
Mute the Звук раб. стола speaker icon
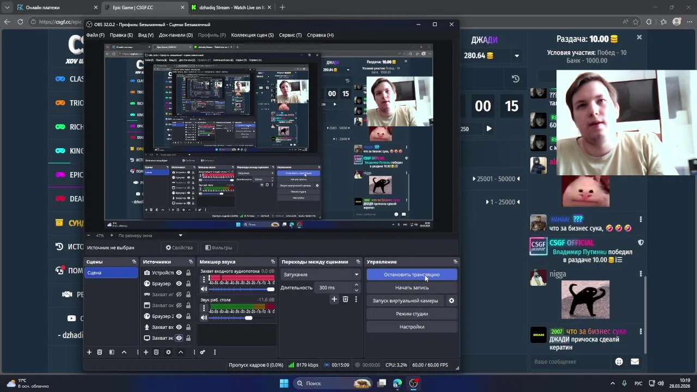tap(204, 318)
